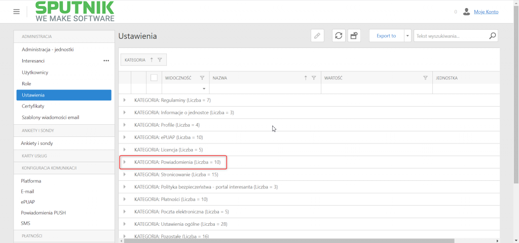Click the Interesanci three-dots icon

coord(106,61)
